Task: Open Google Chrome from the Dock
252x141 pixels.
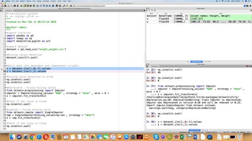Action: click(x=32, y=137)
